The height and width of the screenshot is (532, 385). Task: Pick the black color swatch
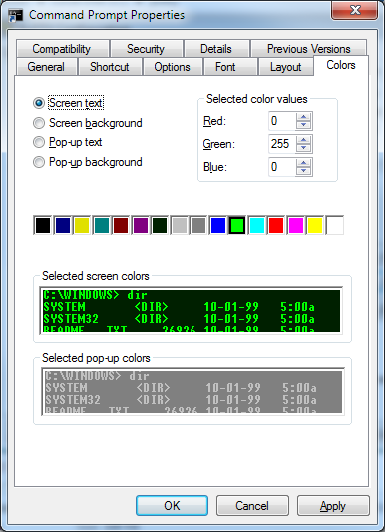43,225
